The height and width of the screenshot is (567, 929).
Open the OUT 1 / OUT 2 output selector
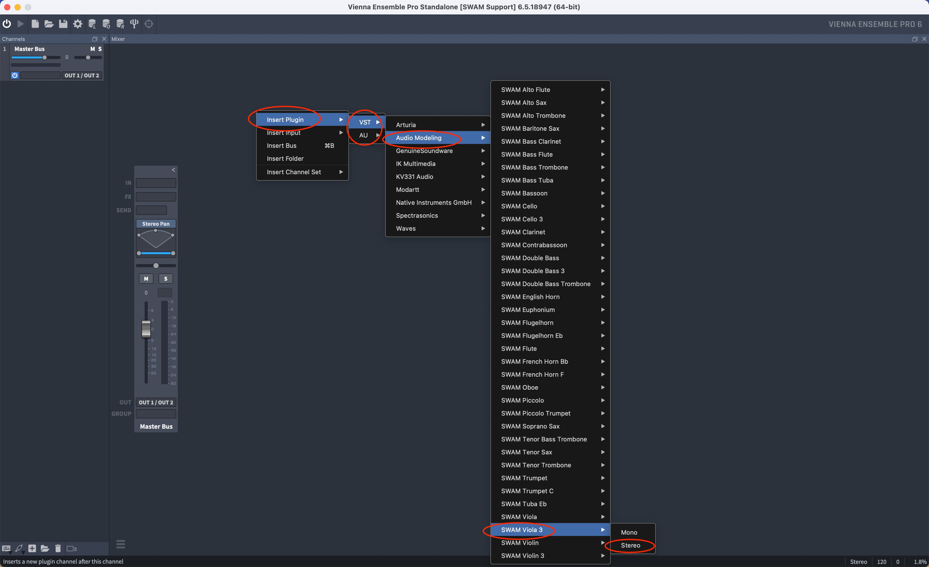coord(156,403)
